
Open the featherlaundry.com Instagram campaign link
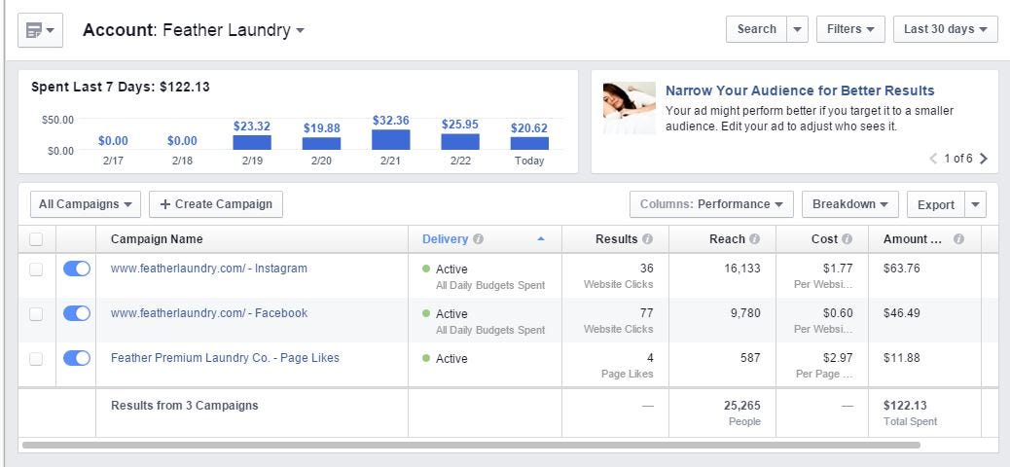point(208,268)
